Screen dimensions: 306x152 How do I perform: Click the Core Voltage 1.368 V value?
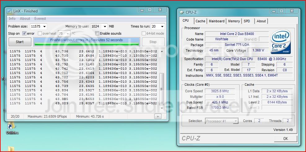pos(258,50)
